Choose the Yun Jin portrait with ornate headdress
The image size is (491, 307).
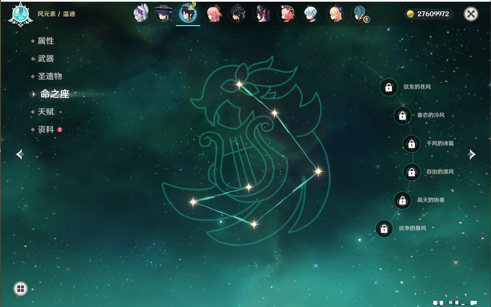(x=262, y=14)
